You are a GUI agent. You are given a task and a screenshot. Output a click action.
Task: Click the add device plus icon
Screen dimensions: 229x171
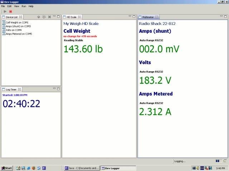[39, 17]
